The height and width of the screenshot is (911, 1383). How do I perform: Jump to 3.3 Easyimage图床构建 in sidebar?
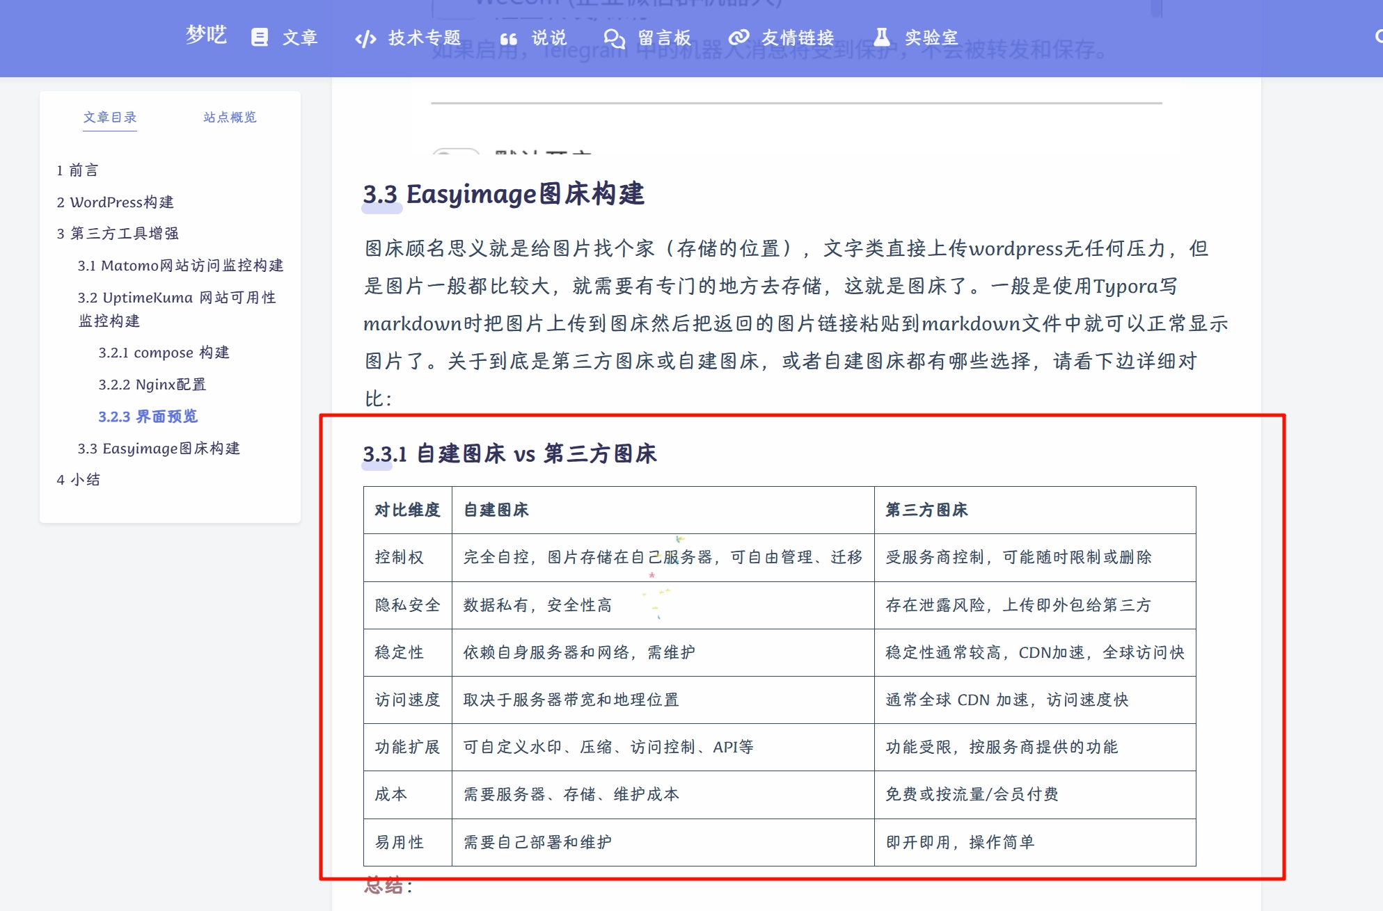click(159, 449)
